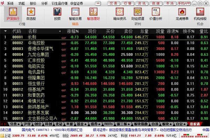Switch to the 板块指数 tab
Screen dimensions: 210x138
(141, 124)
